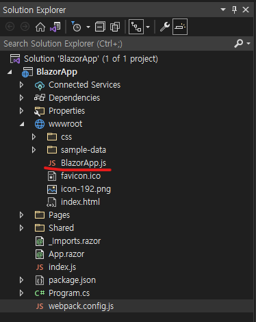
Task: Click the Search Solution Explorer field
Action: tap(116, 44)
